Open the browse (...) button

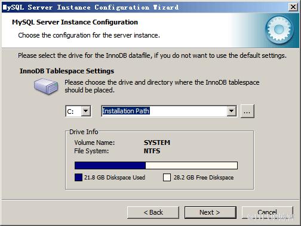[247, 112]
